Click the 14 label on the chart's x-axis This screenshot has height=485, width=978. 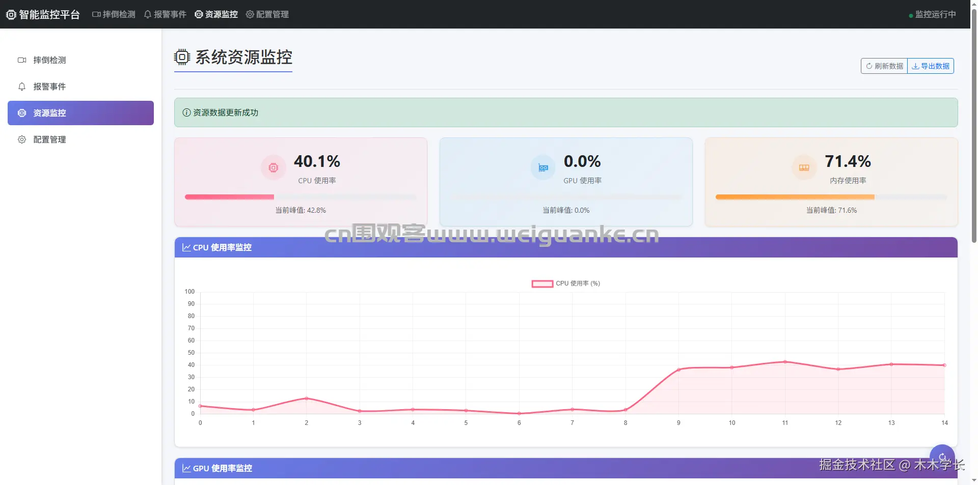pyautogui.click(x=944, y=423)
